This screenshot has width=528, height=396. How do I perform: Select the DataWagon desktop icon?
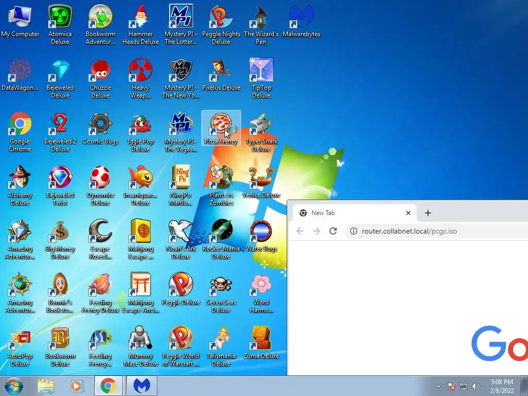click(x=20, y=75)
